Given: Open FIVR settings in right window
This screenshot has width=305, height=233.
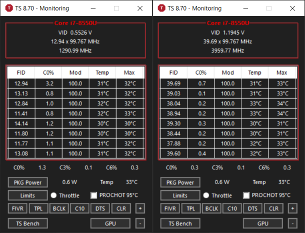Looking at the screenshot, I should [x=170, y=208].
